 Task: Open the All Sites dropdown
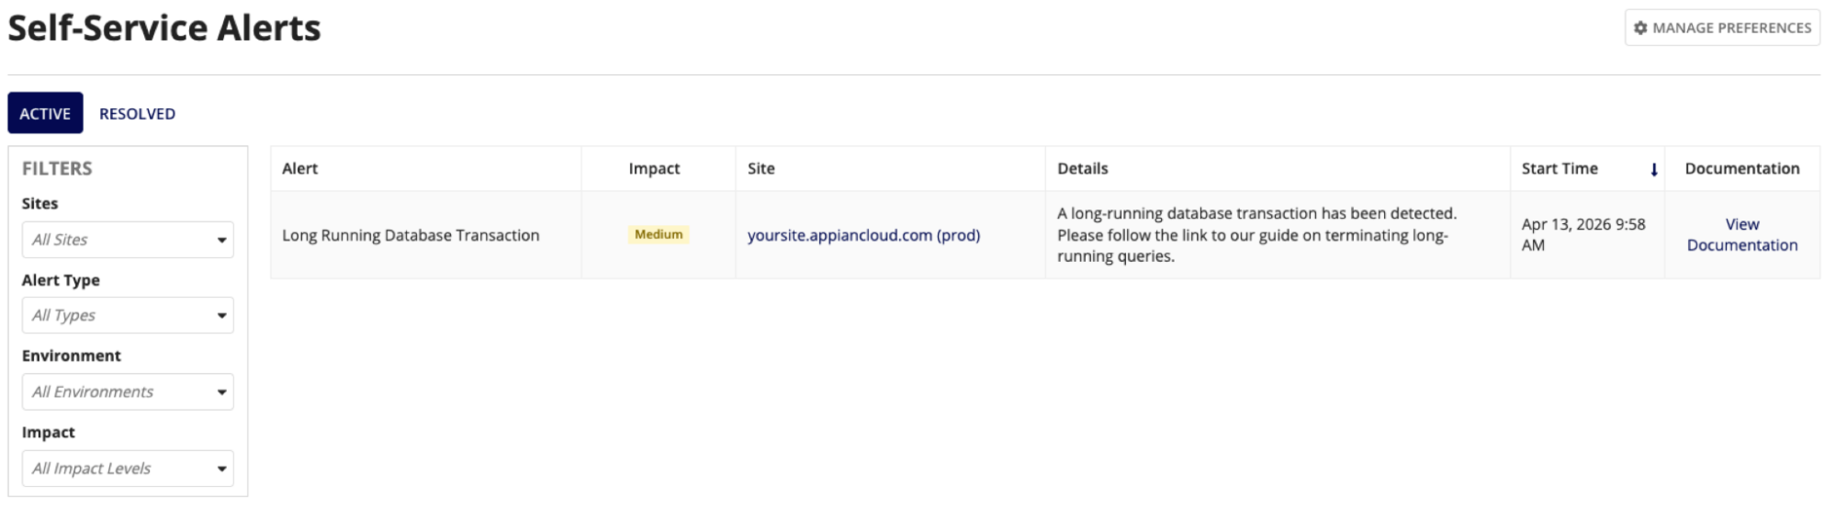(x=128, y=240)
